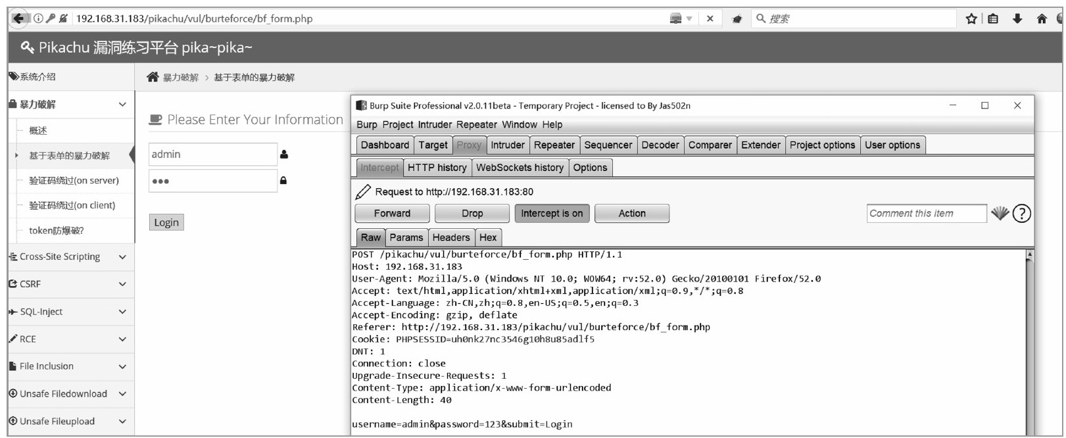View the request Params tab
This screenshot has width=1066, height=438.
pos(406,237)
